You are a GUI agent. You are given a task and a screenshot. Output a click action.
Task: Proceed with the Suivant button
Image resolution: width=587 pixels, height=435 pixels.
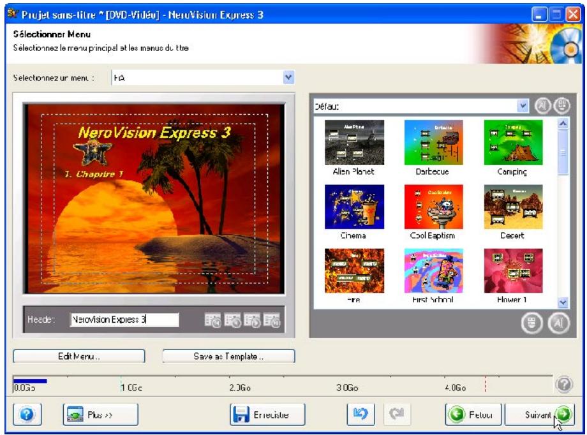(540, 415)
